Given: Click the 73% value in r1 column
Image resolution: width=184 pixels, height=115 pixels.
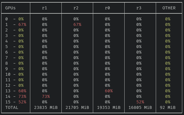Looking at the screenshot, I should point(46,96).
